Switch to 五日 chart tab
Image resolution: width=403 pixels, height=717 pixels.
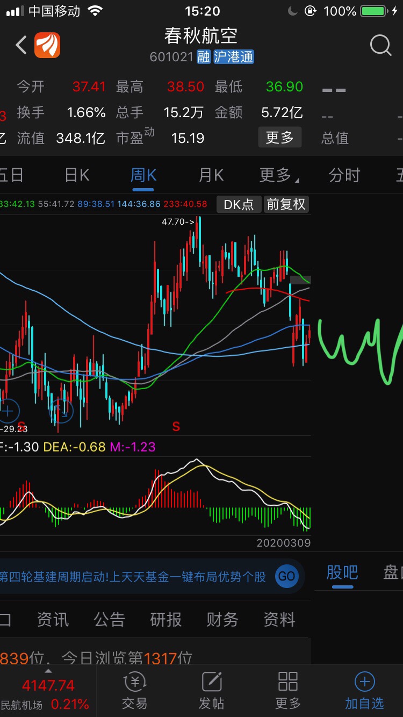coord(11,175)
